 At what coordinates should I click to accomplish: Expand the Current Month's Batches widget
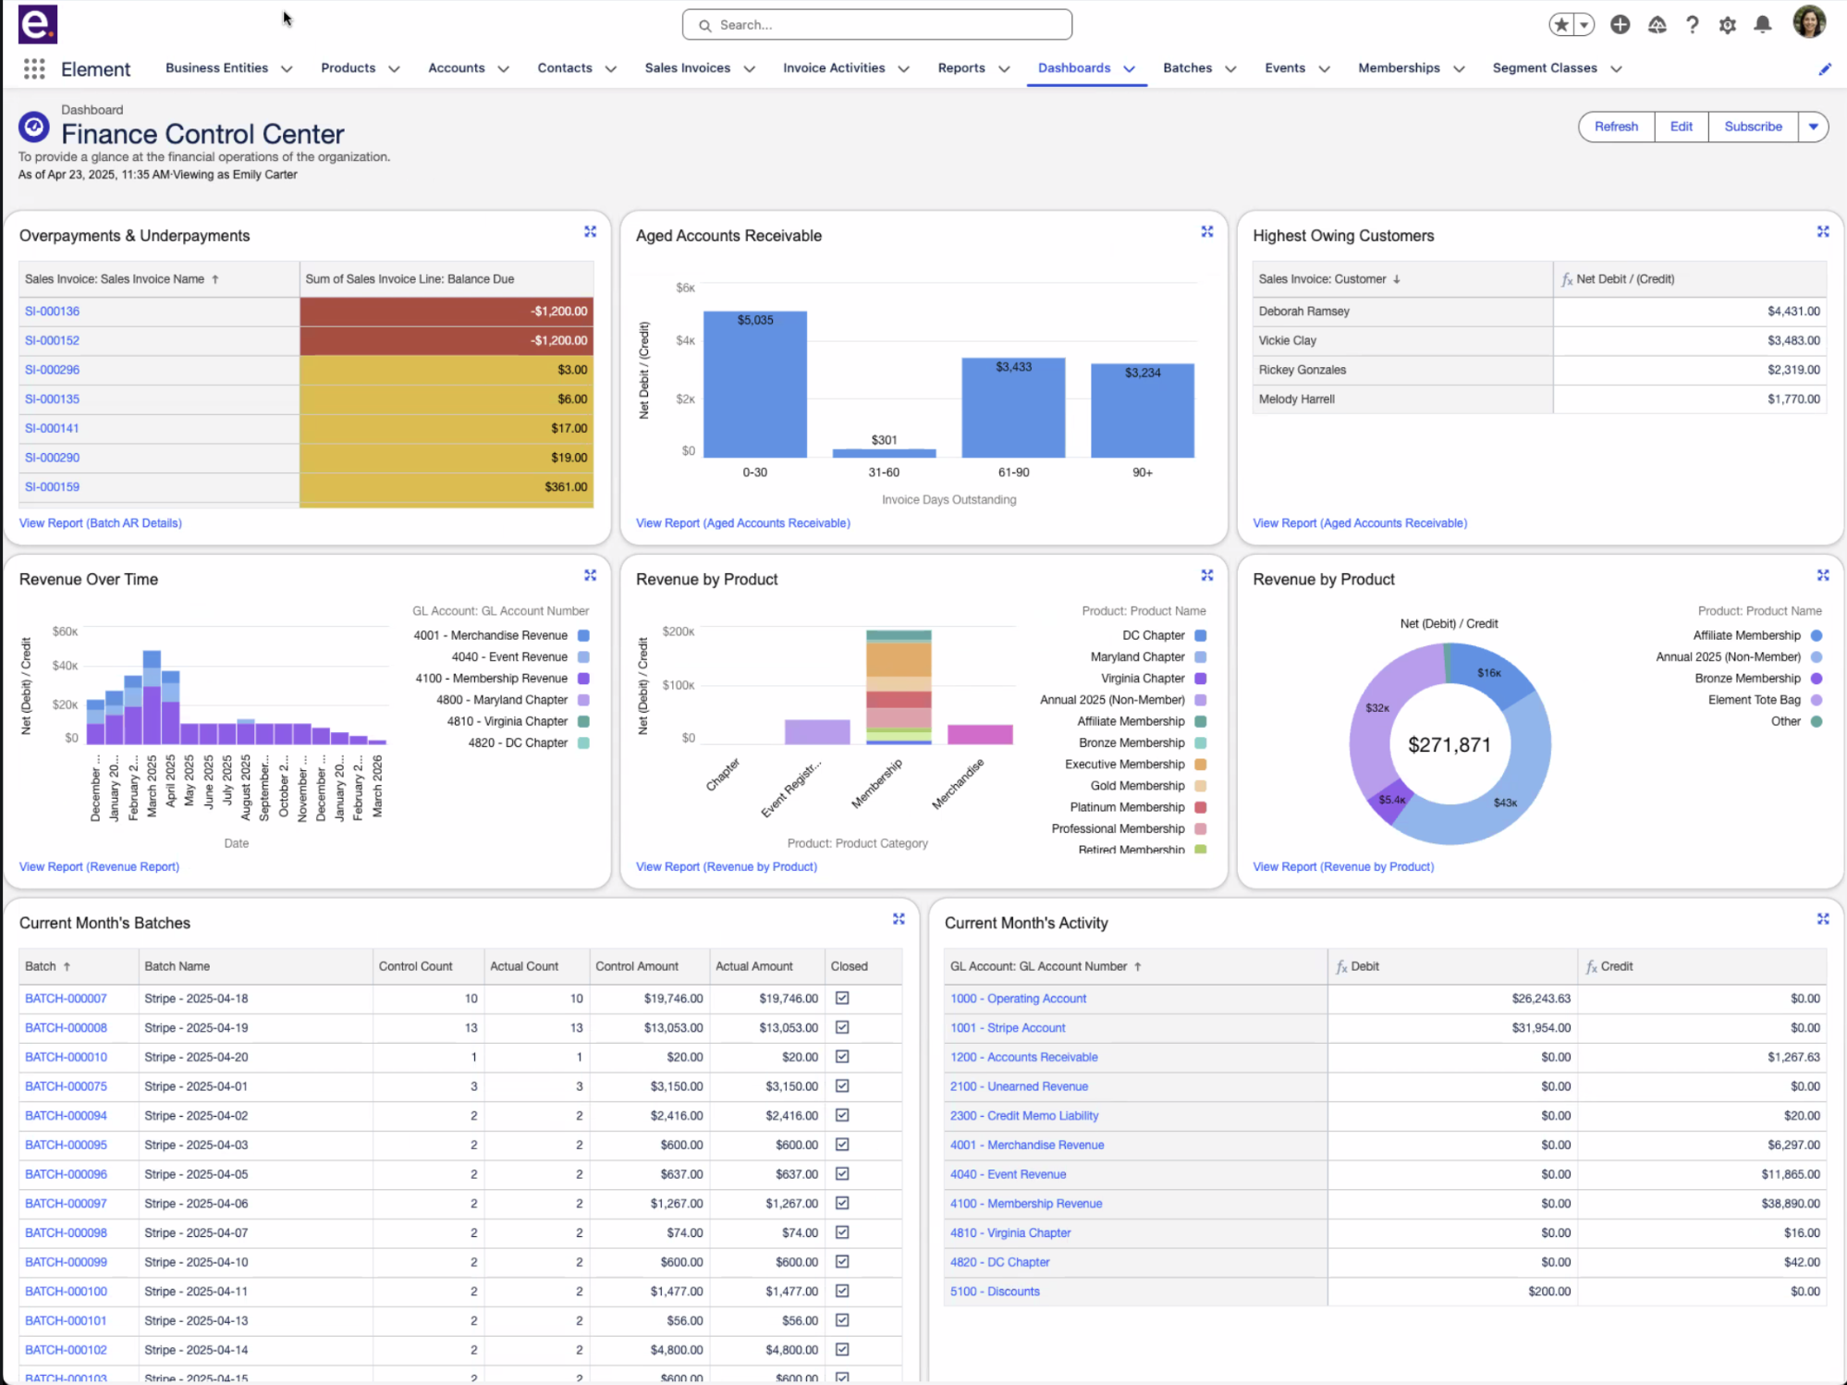(x=898, y=919)
